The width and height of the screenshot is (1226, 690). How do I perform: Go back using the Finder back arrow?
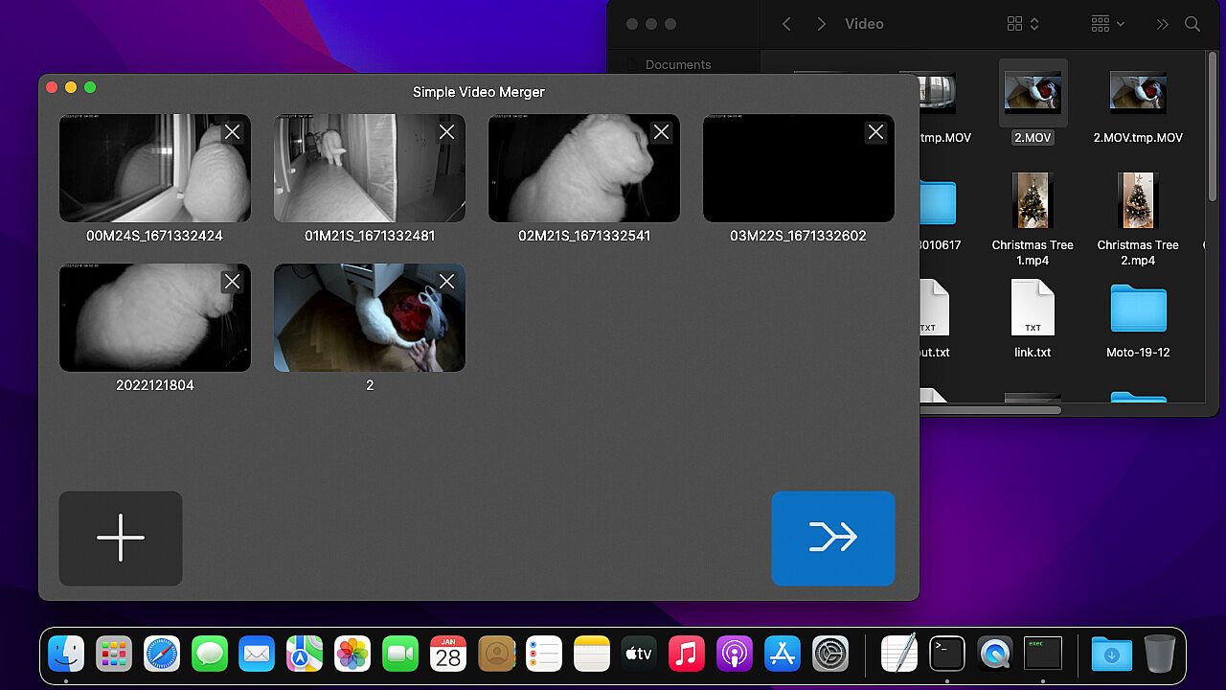[786, 24]
